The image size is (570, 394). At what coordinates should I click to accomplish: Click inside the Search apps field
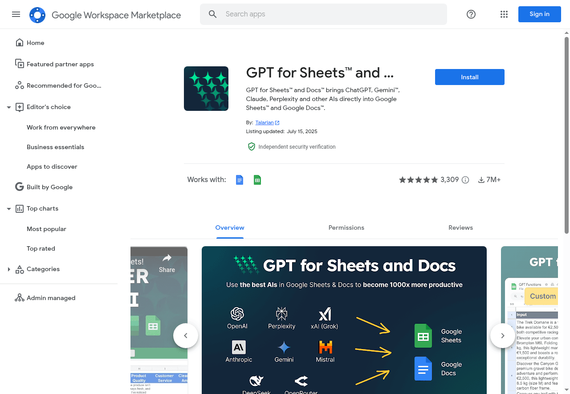pyautogui.click(x=324, y=14)
